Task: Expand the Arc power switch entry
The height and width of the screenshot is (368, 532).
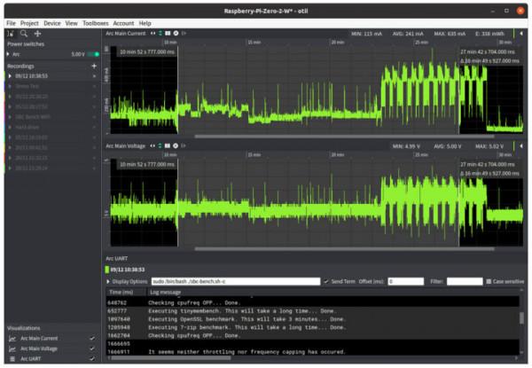Action: click(x=8, y=54)
